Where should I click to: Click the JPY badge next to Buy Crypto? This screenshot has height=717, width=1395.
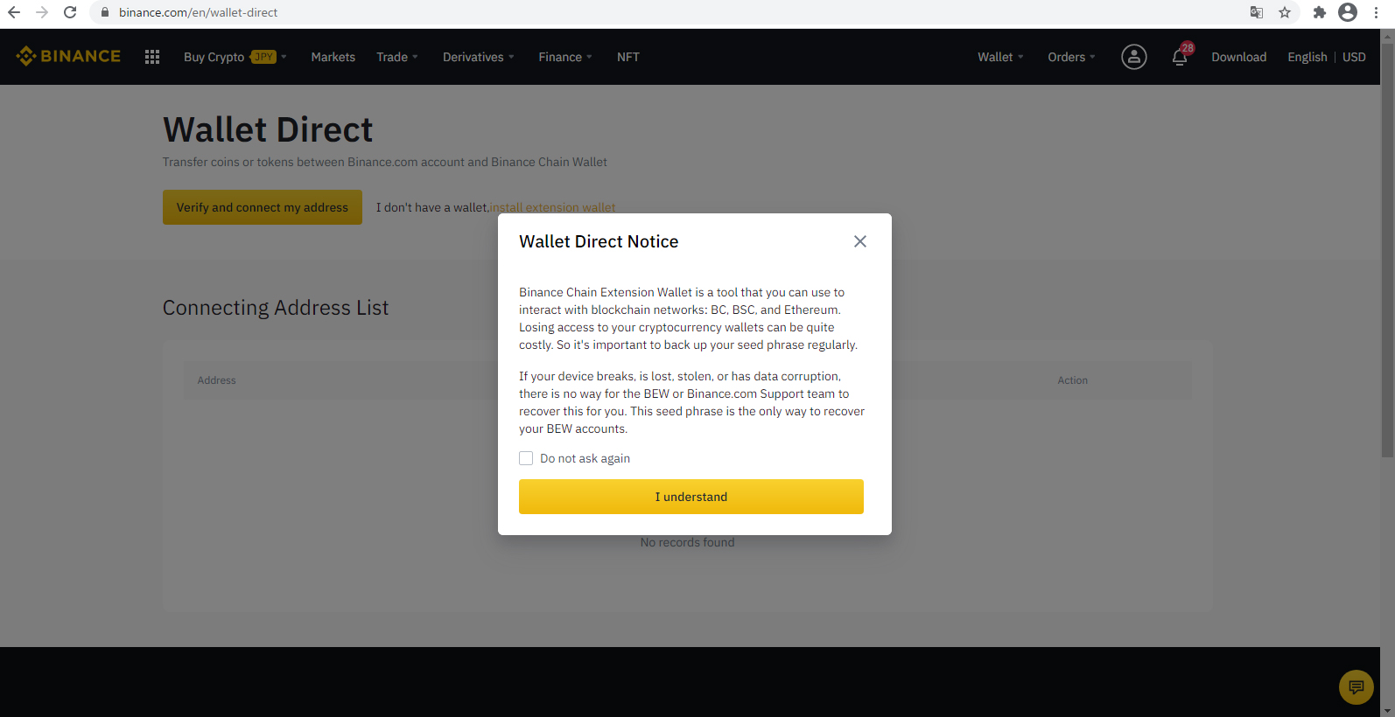click(263, 57)
